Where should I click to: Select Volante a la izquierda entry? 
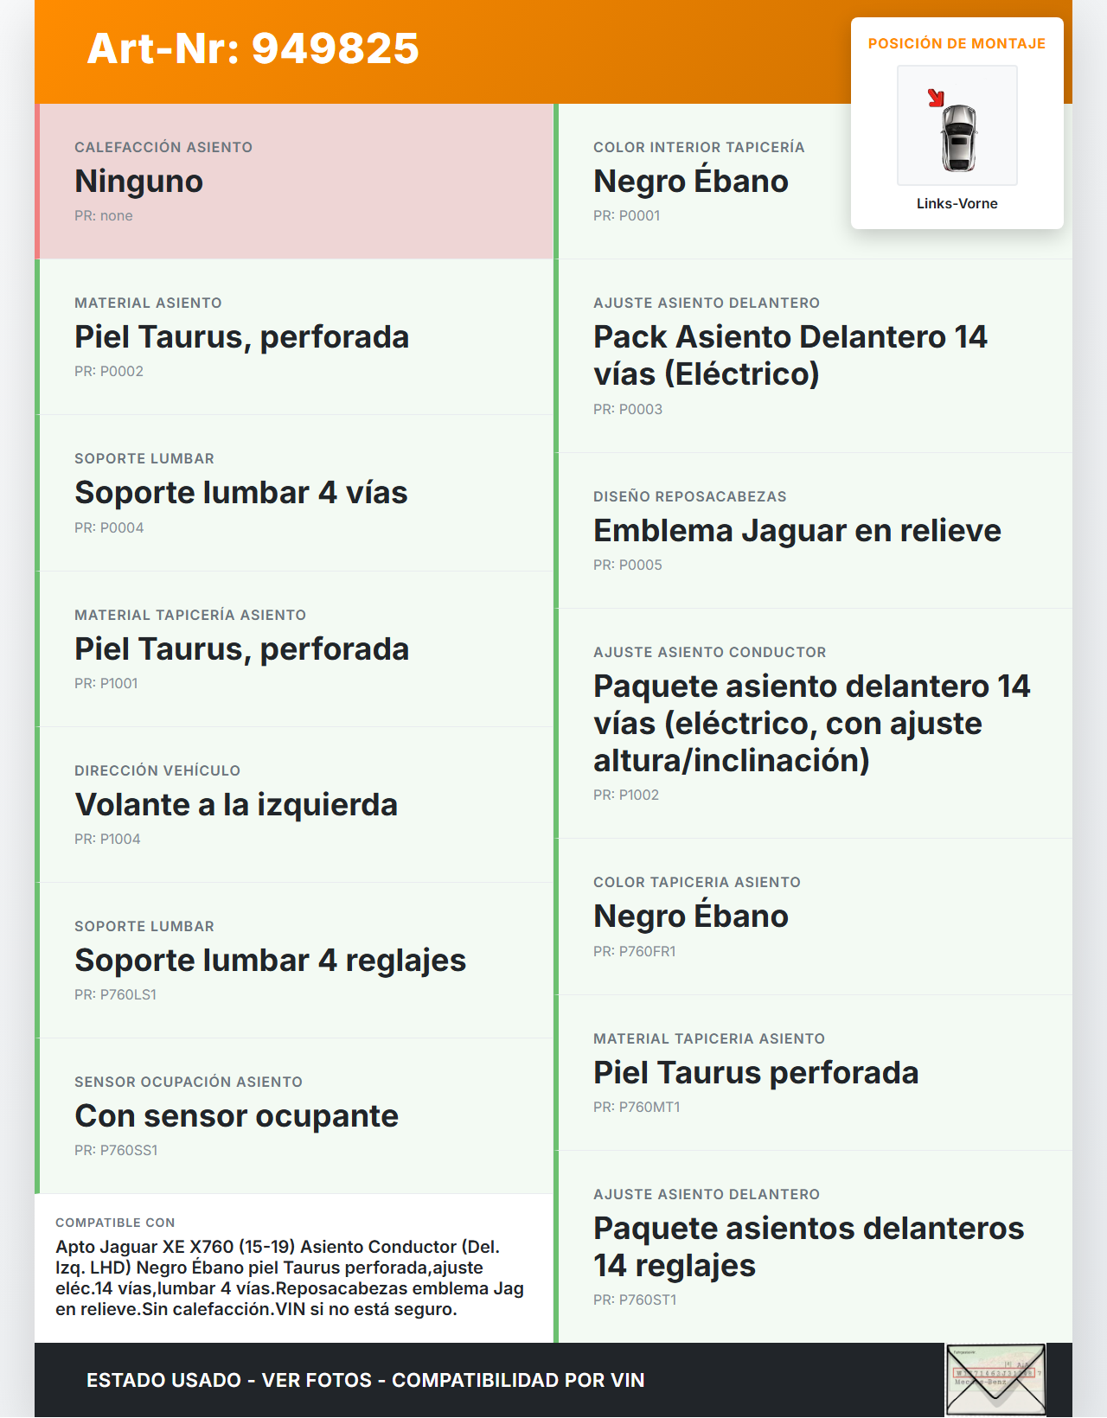[236, 805]
